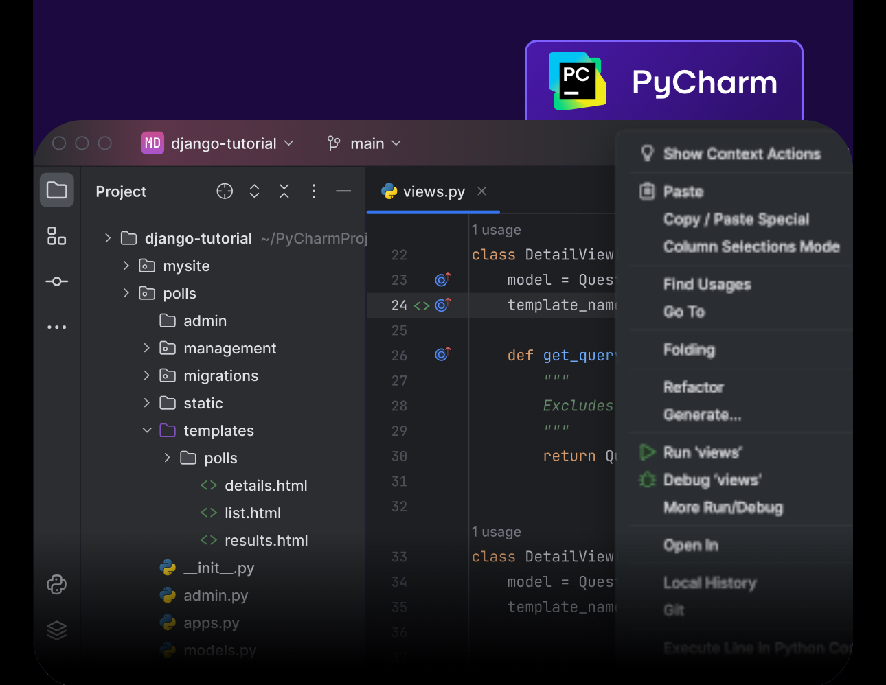886x685 pixels.
Task: Expand the management folder
Action: [146, 348]
